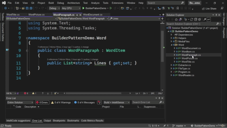Open the Build + IntelliSense dropdown

117,102
